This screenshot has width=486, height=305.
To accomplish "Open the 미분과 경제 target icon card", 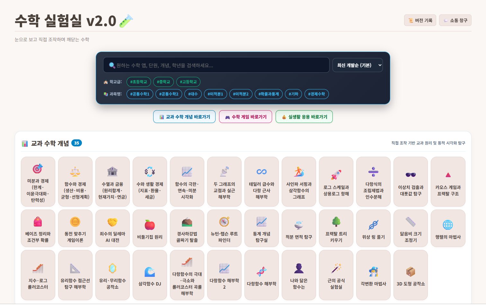I will click(x=38, y=182).
